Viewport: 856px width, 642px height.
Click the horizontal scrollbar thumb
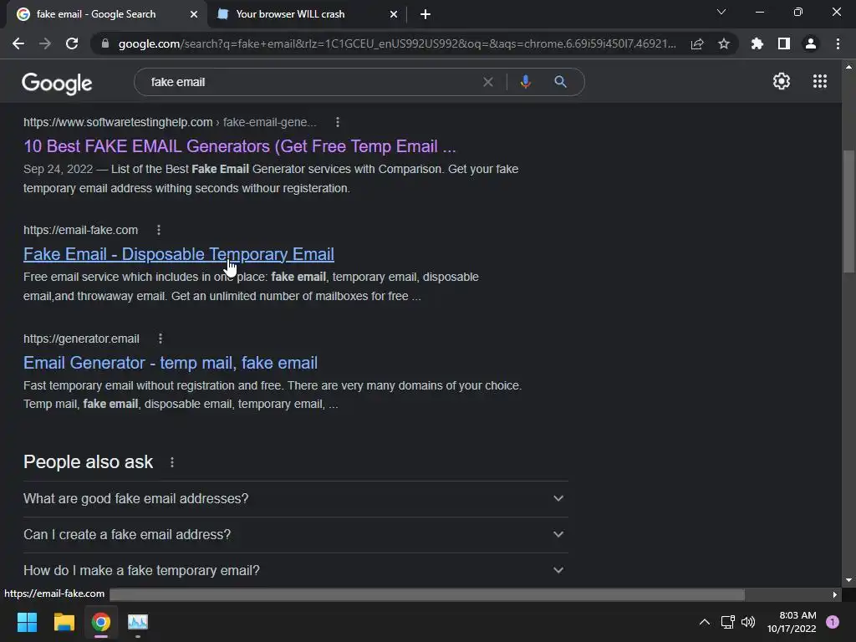click(427, 594)
